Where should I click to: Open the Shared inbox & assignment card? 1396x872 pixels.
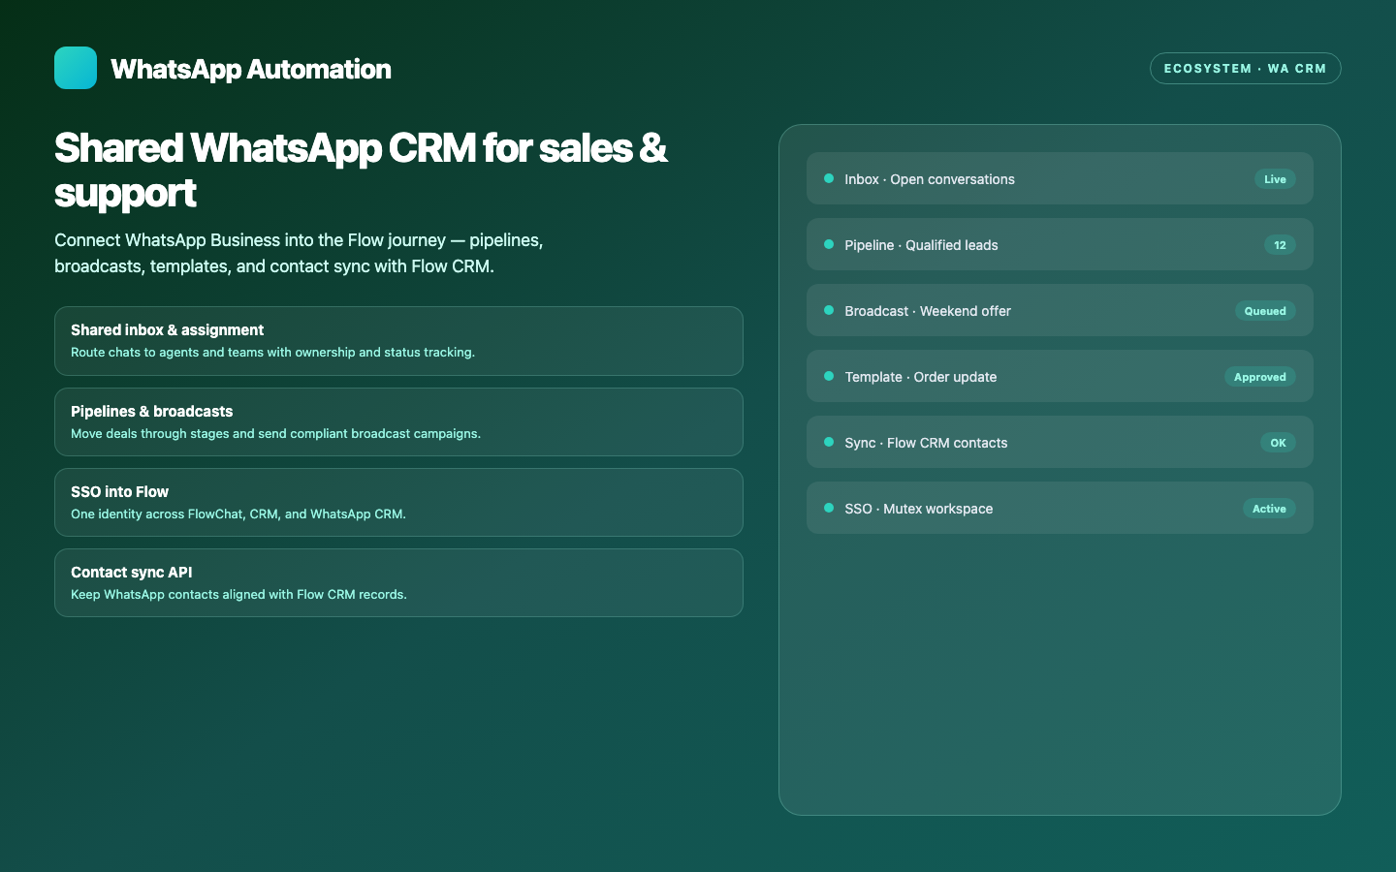pos(398,341)
